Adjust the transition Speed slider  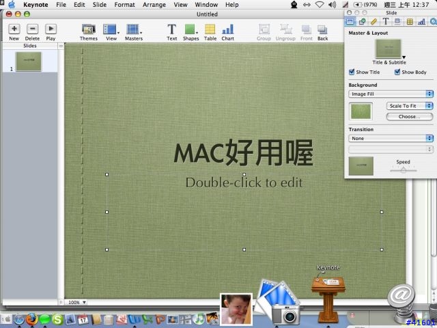click(x=404, y=170)
